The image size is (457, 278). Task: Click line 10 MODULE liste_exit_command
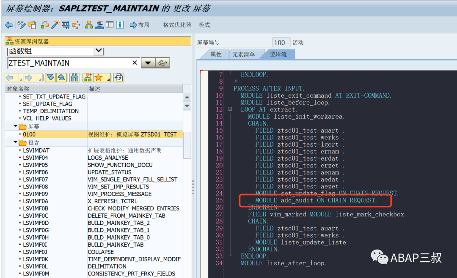coord(316,95)
